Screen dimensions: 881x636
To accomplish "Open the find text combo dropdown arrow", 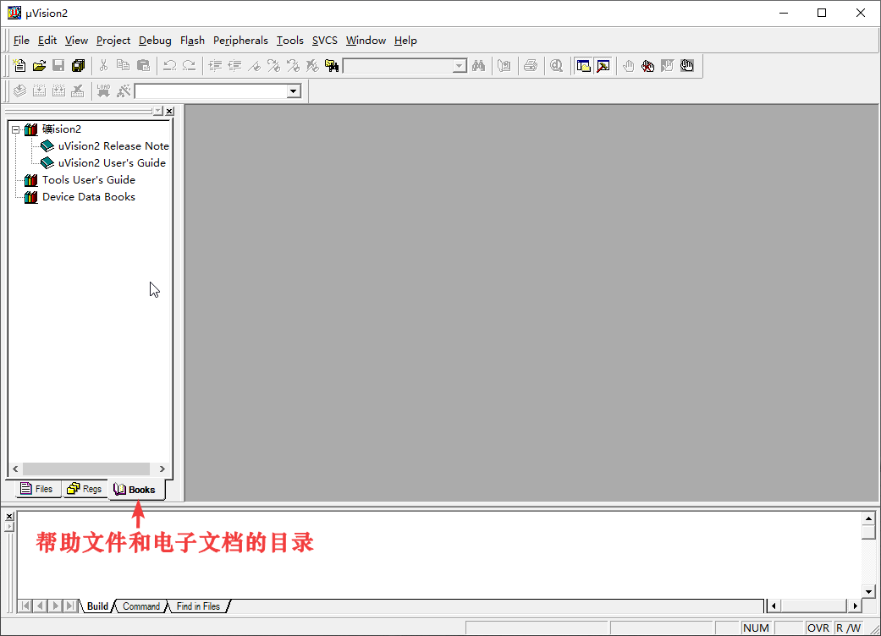I will click(459, 66).
